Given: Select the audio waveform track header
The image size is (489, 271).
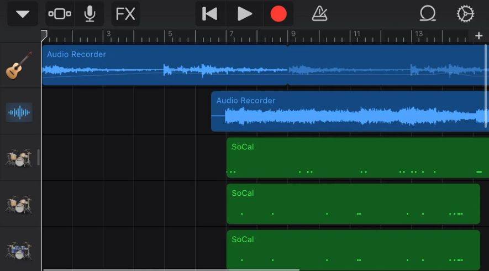Looking at the screenshot, I should tap(20, 112).
